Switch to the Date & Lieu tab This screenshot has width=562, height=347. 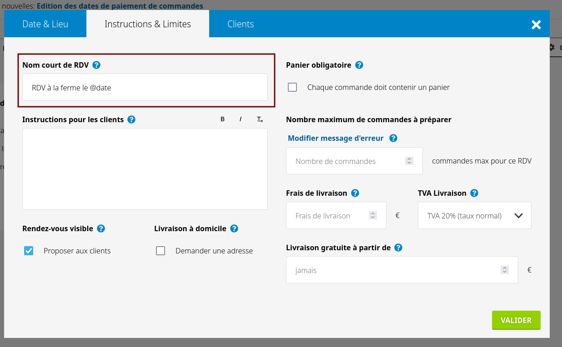point(45,24)
